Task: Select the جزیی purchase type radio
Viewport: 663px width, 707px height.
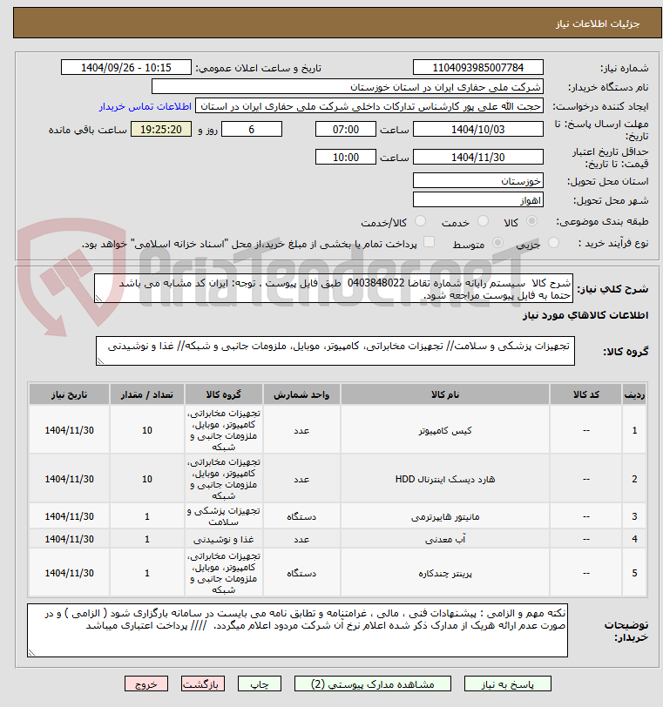Action: click(553, 243)
